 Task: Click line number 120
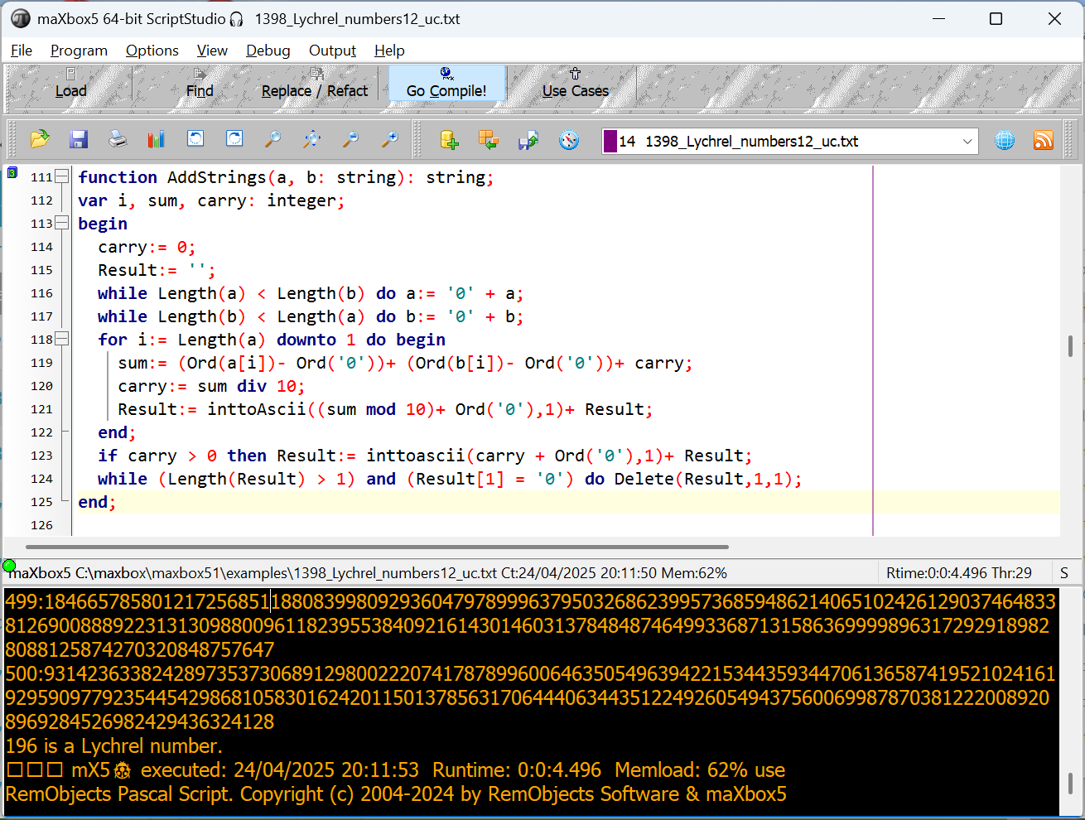point(41,386)
